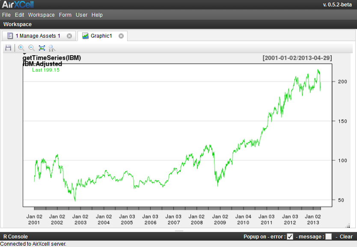The width and height of the screenshot is (357, 247).
Task: Open the Form menu
Action: [65, 15]
